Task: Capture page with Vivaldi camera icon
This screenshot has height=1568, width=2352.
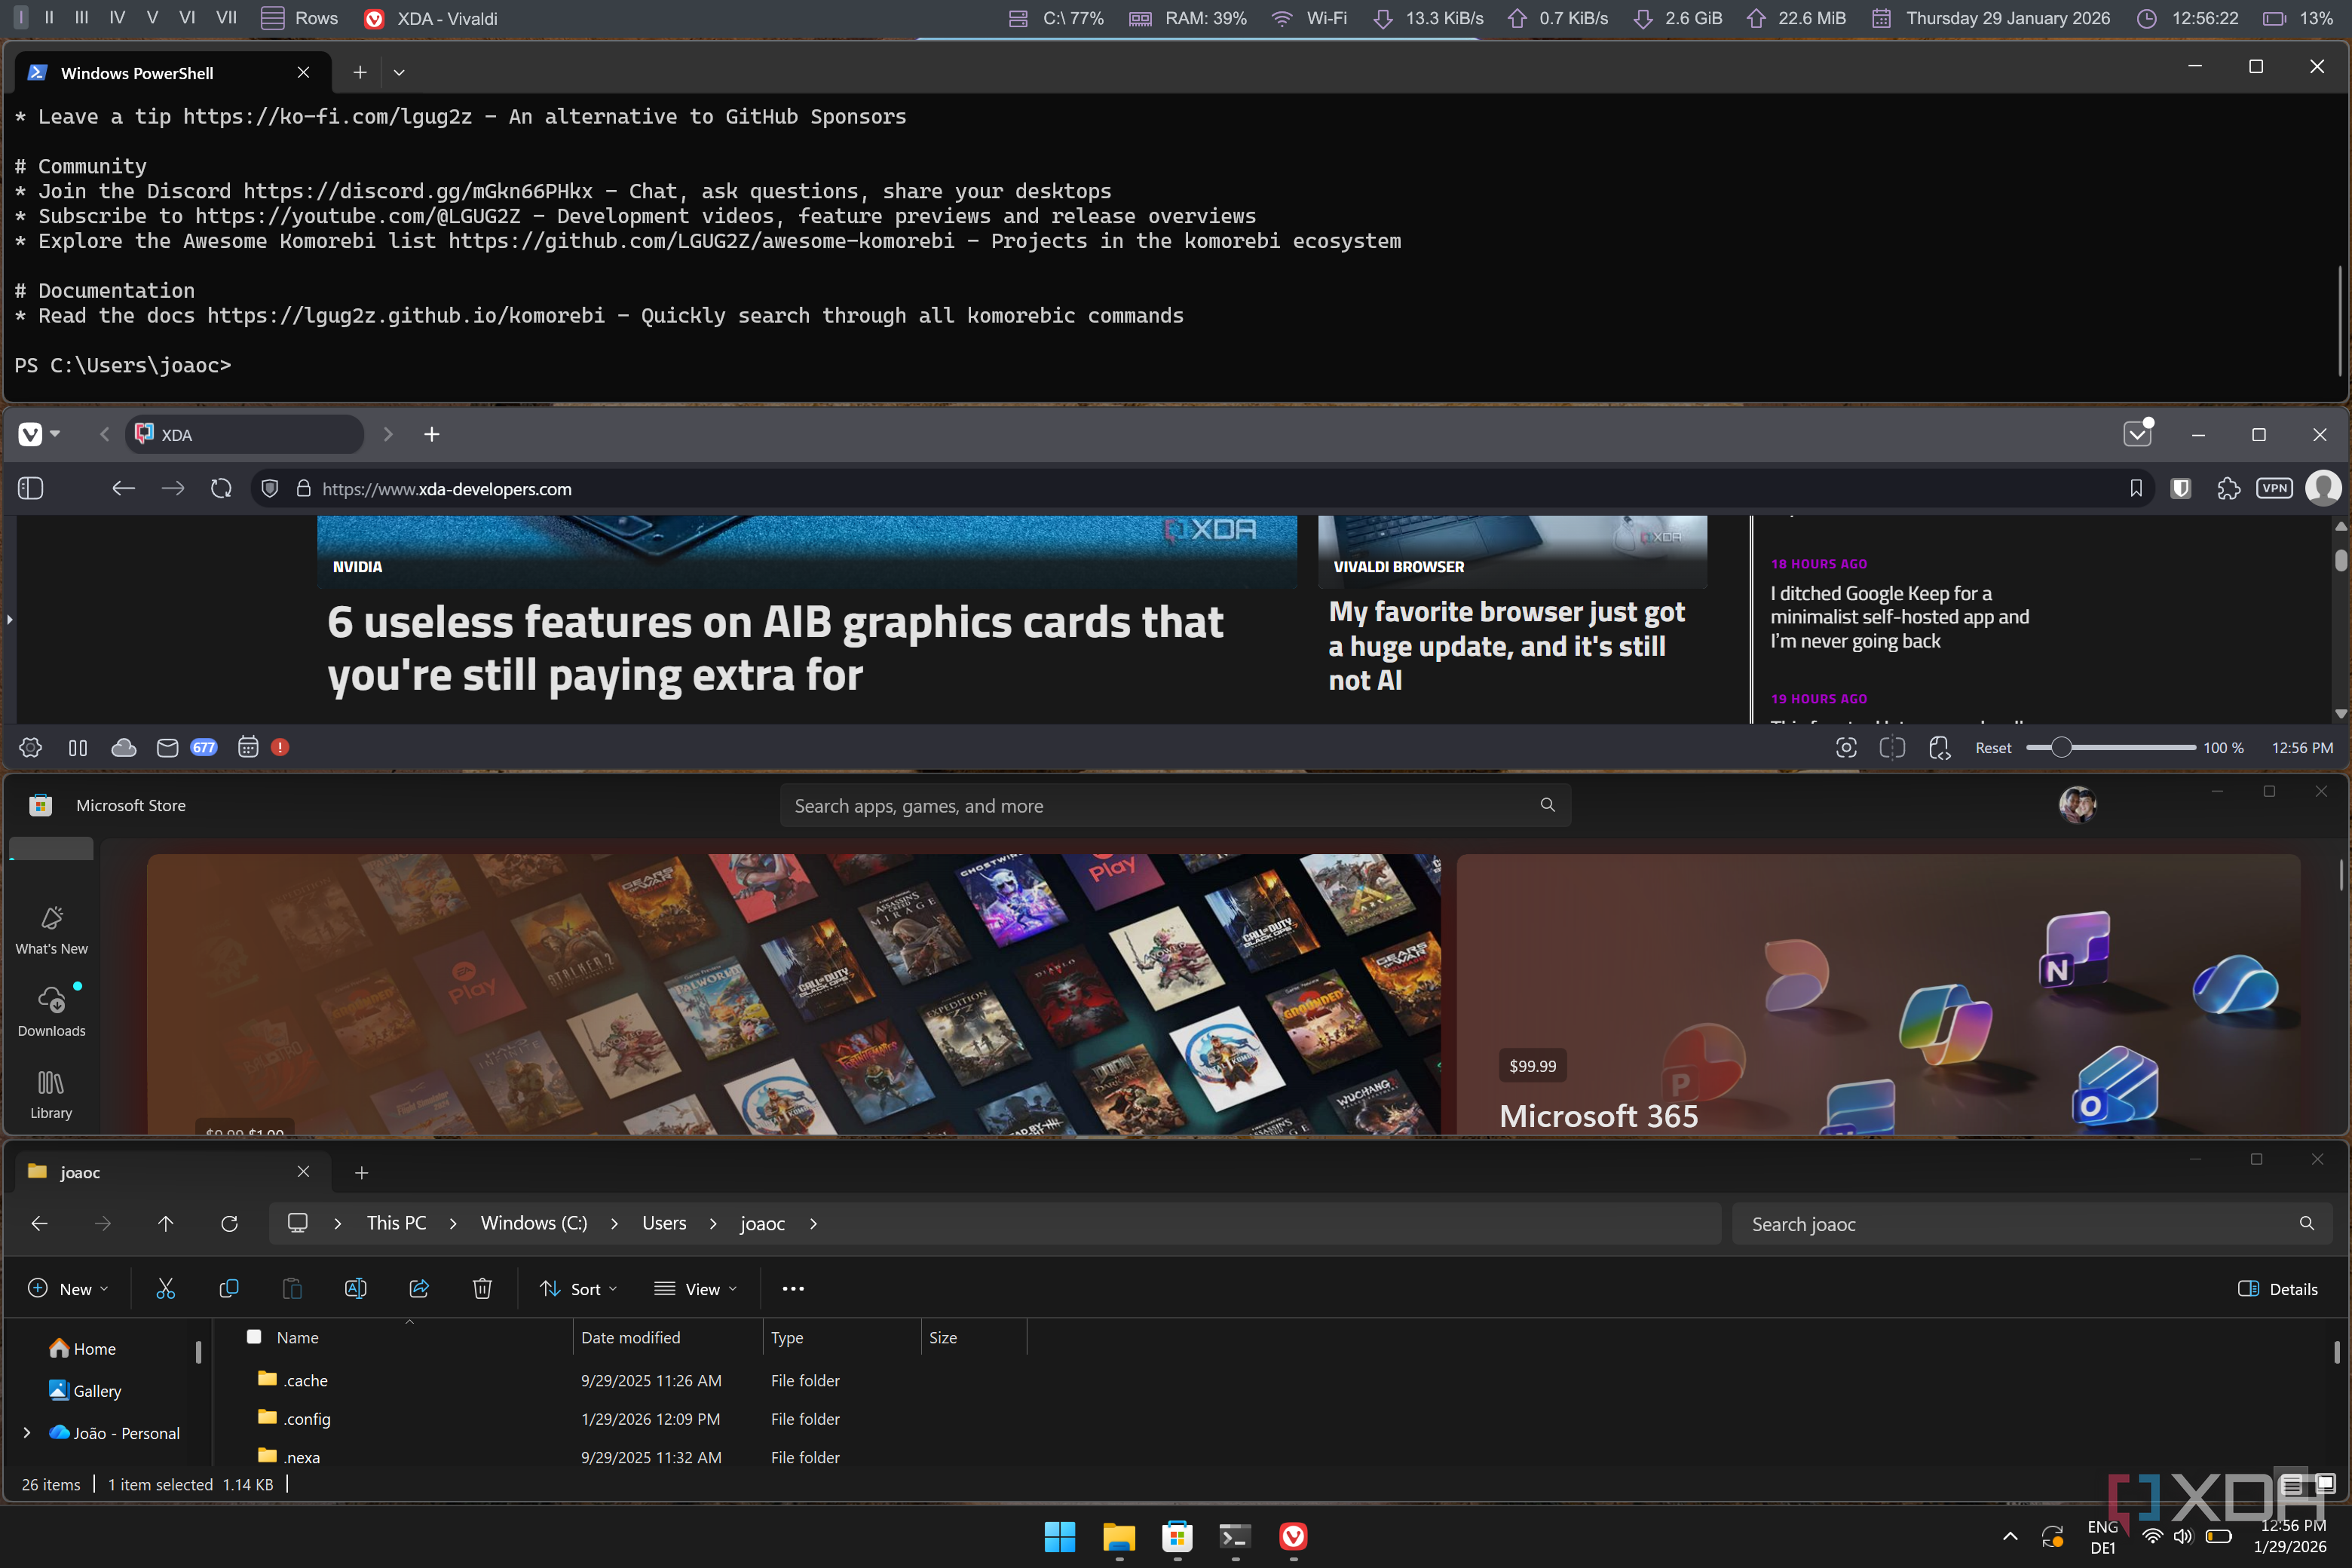Action: point(1846,747)
